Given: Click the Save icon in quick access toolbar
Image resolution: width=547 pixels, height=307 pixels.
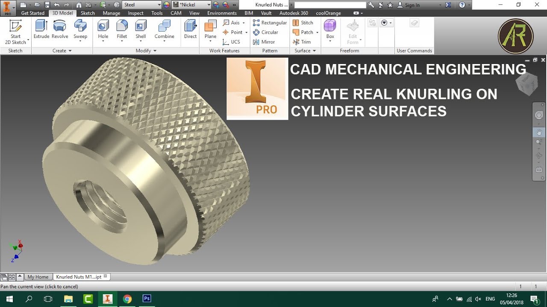Looking at the screenshot, I should click(47, 5).
